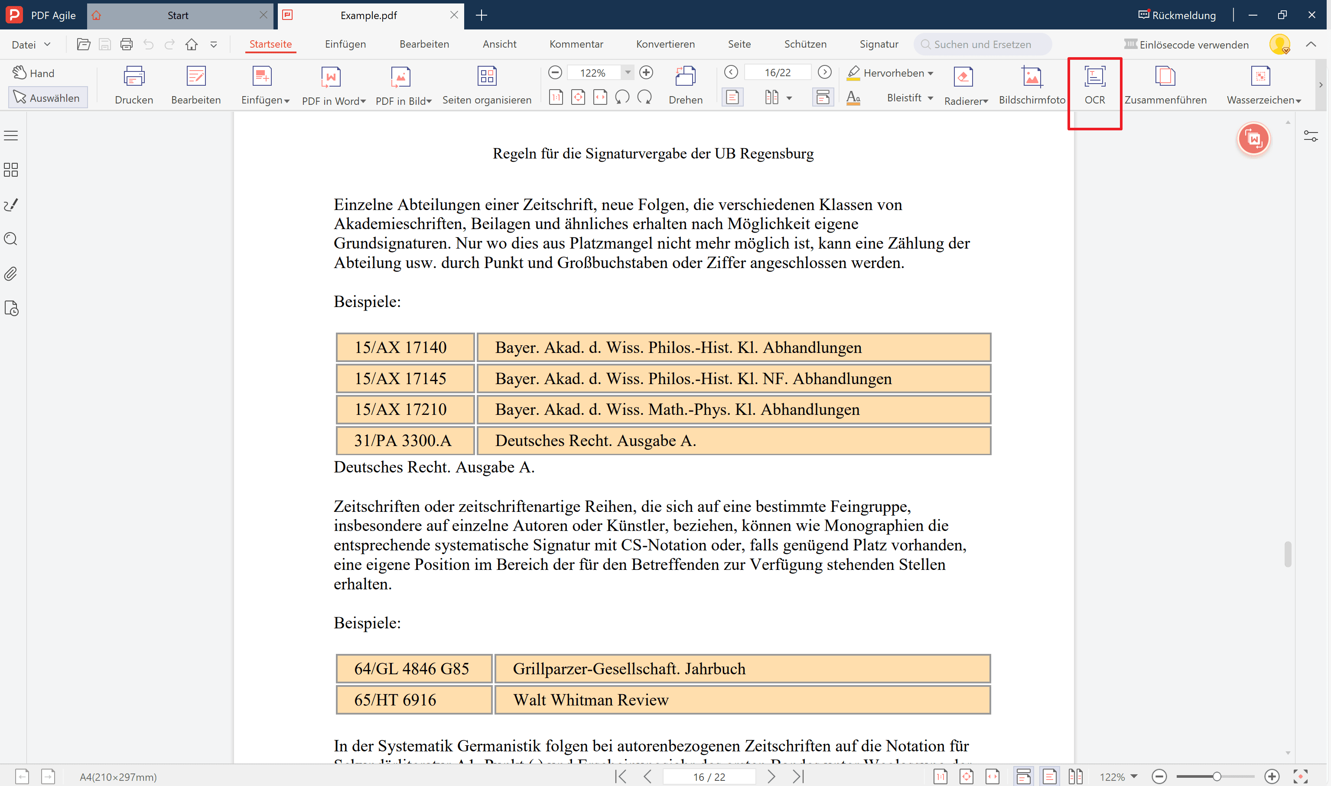
Task: Click the floating red convert-to-Word button
Action: (x=1253, y=139)
